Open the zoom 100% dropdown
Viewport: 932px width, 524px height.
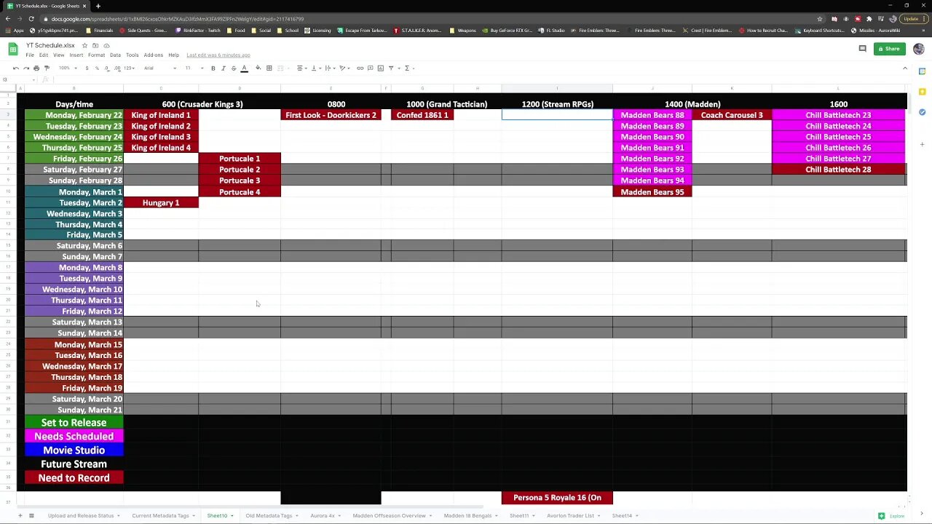coord(68,68)
